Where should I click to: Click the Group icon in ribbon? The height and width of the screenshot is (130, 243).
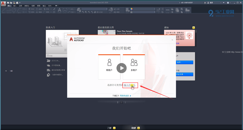158,10
